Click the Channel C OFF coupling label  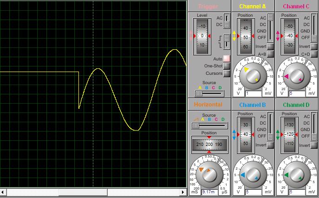click(306, 38)
